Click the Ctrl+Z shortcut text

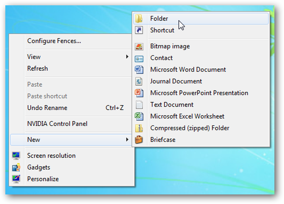point(114,108)
